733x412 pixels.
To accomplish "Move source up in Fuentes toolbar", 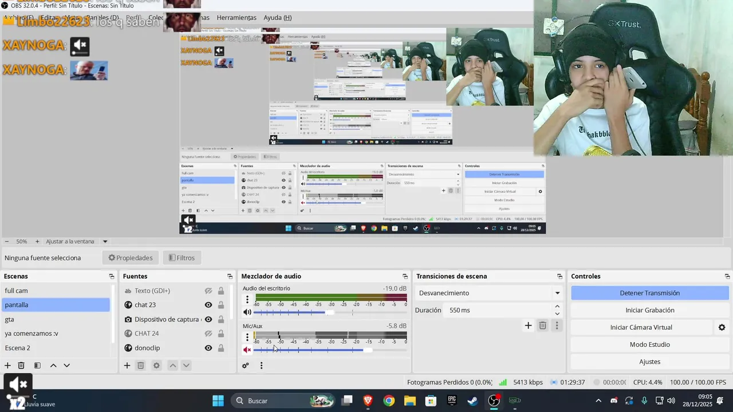I will tap(172, 365).
